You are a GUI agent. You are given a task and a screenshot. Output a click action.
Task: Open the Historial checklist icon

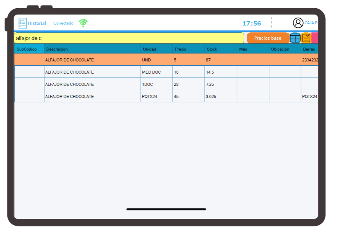[x=23, y=23]
